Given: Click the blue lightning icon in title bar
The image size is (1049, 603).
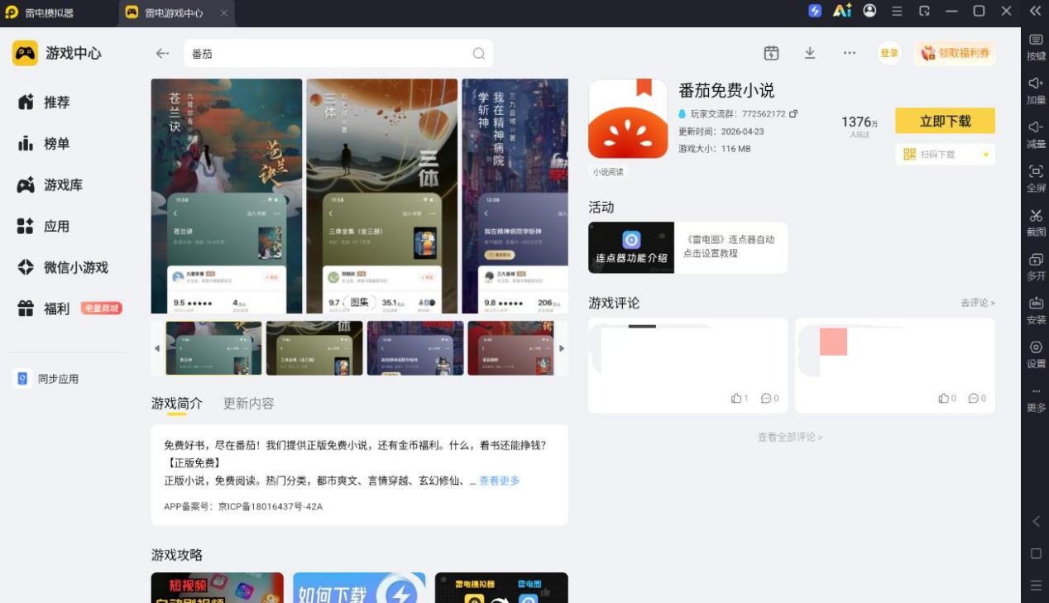Looking at the screenshot, I should pyautogui.click(x=815, y=11).
